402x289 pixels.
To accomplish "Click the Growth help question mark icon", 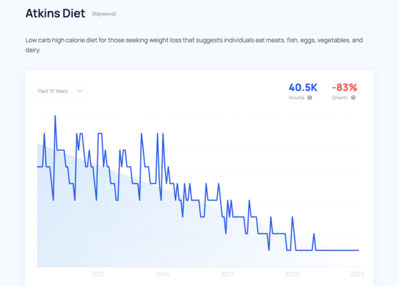I will (x=353, y=98).
